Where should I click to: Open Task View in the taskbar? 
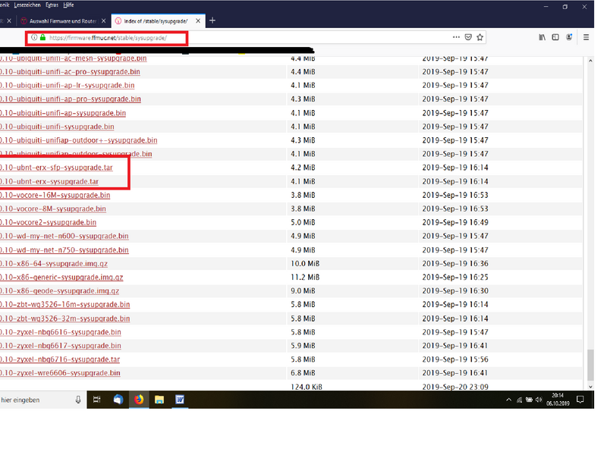point(97,400)
